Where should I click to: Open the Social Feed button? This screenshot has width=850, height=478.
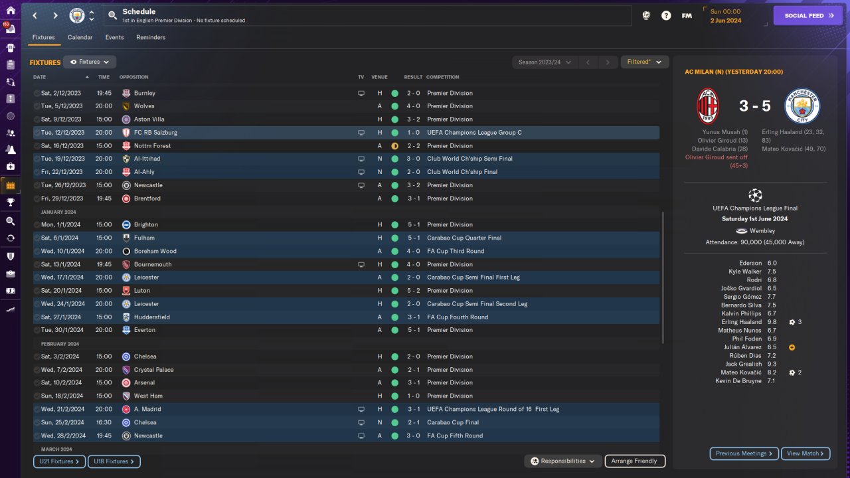(x=808, y=16)
